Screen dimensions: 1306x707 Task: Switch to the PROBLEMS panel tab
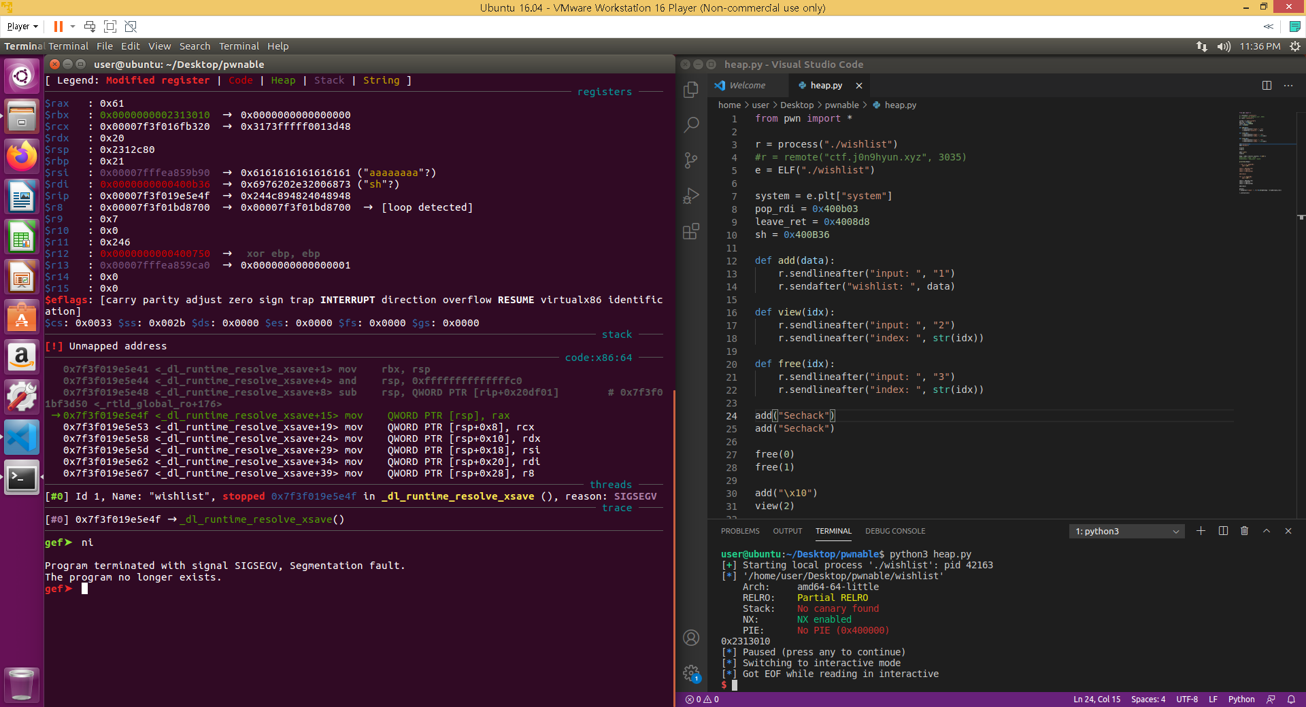[x=740, y=531]
